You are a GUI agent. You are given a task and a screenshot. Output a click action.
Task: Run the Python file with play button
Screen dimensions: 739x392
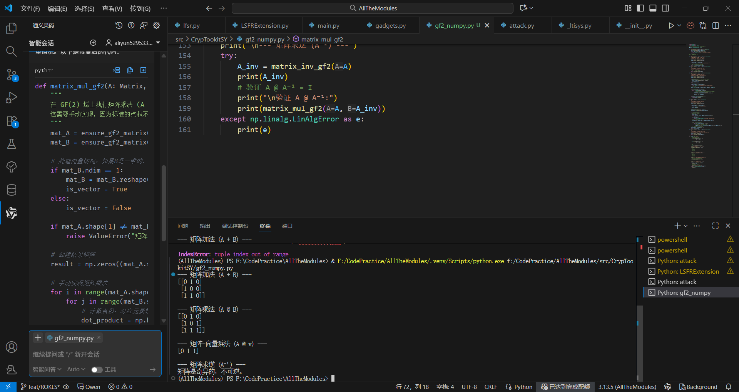click(x=671, y=25)
